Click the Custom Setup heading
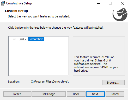 [x=16, y=11]
